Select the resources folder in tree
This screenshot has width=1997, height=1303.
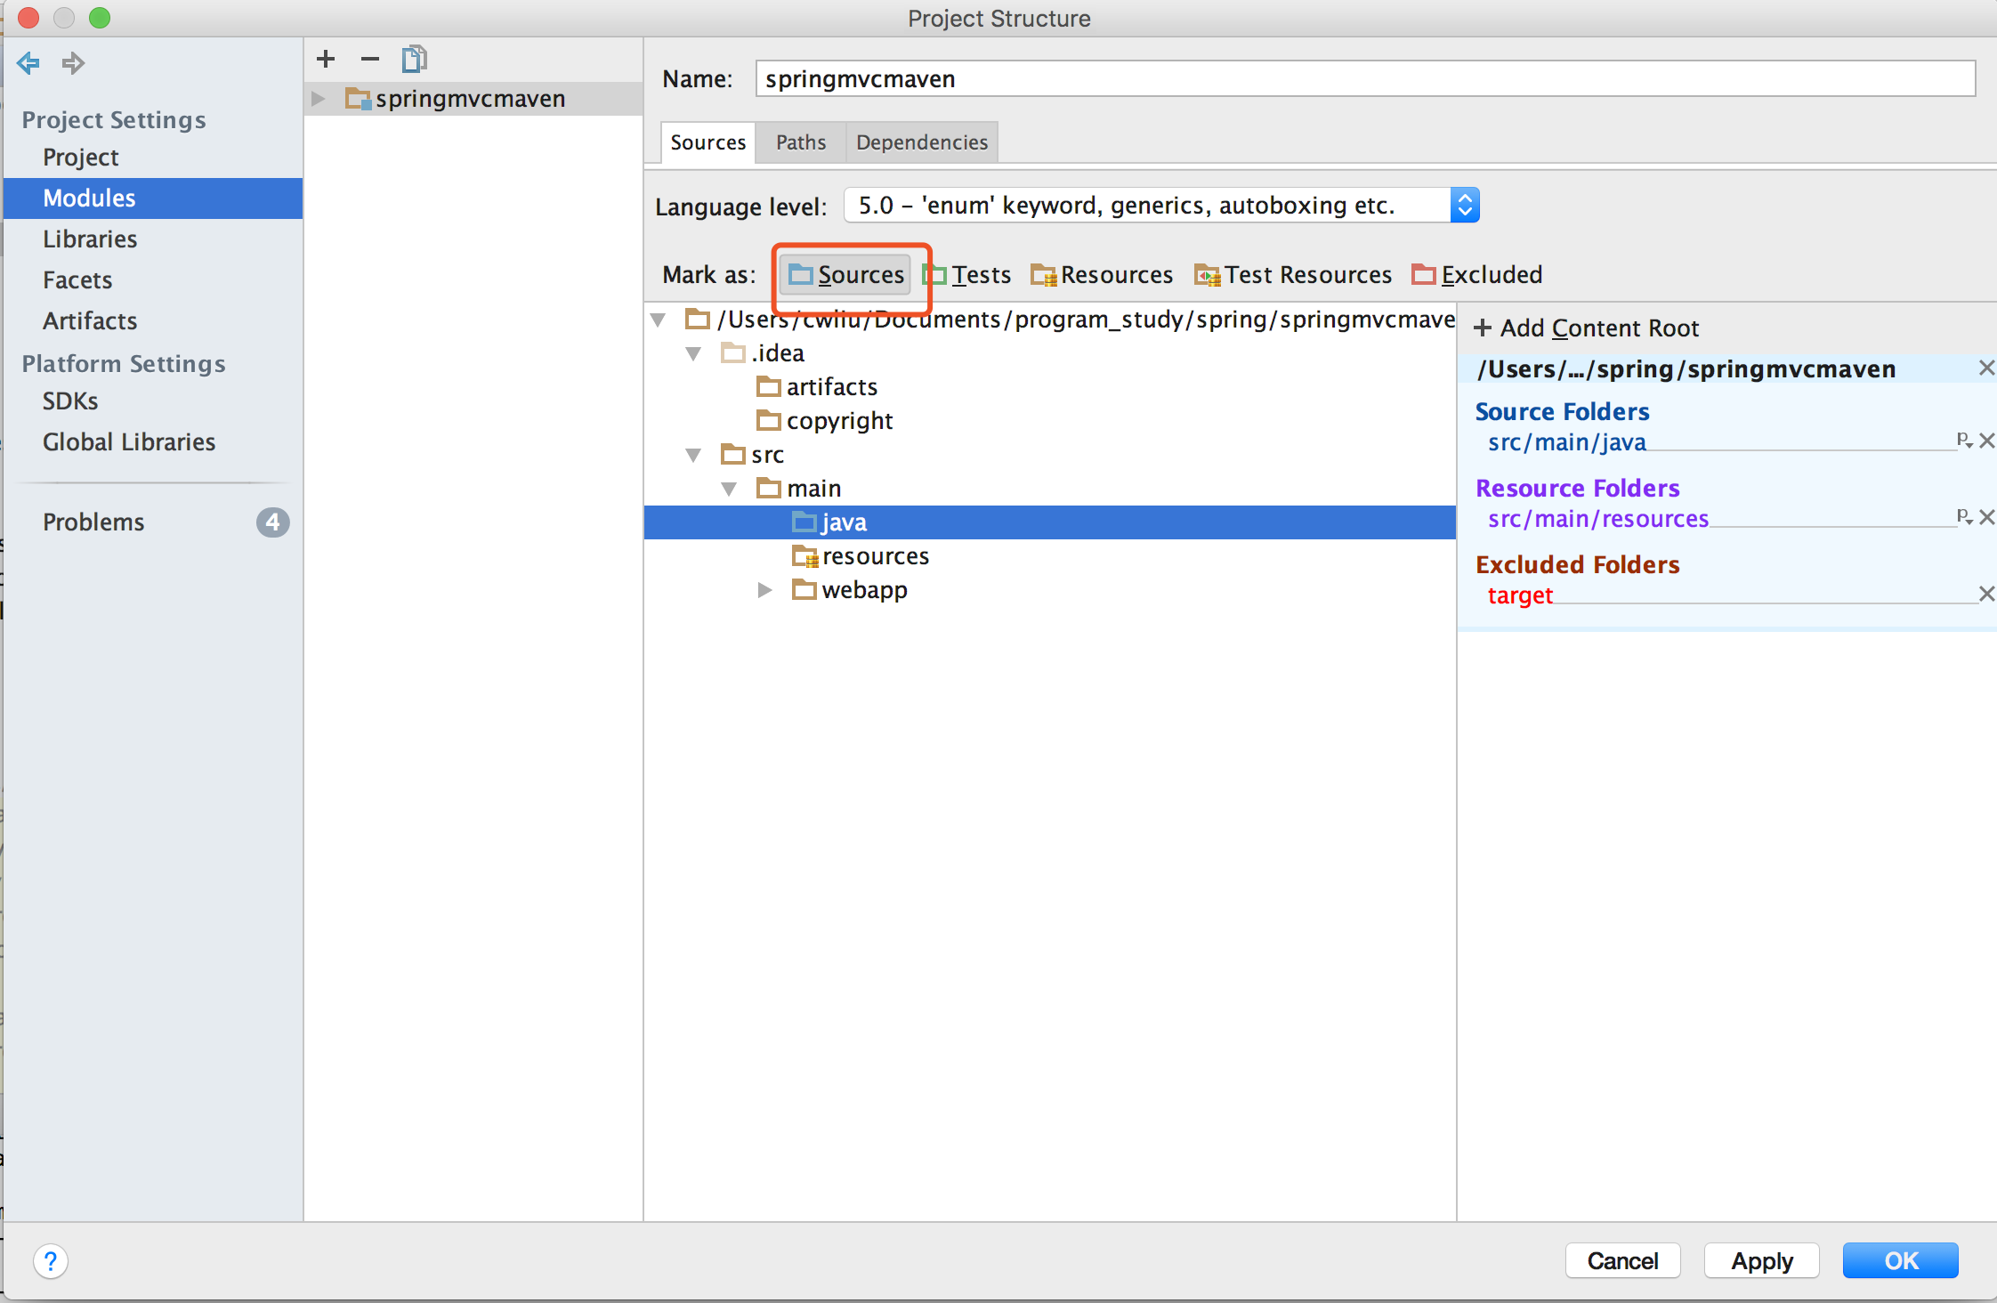tap(861, 556)
